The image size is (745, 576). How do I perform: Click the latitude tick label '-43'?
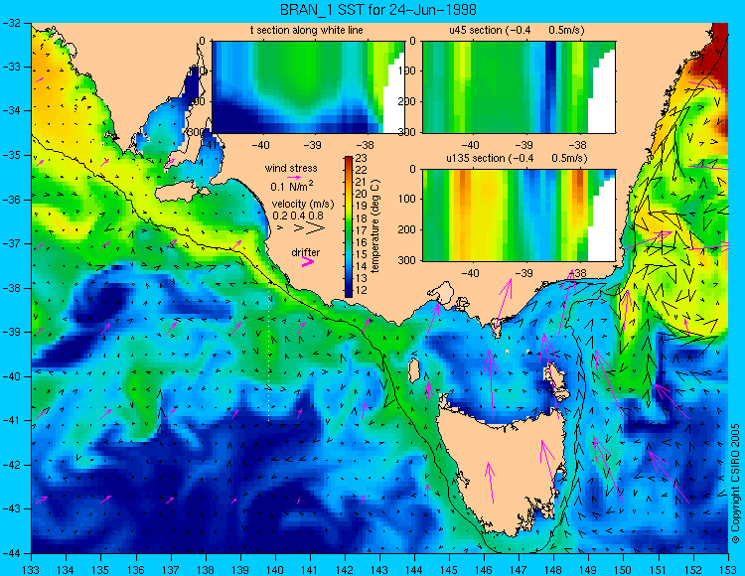coord(11,509)
